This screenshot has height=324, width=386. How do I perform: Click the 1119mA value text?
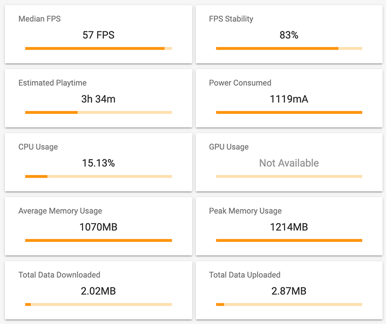[289, 99]
